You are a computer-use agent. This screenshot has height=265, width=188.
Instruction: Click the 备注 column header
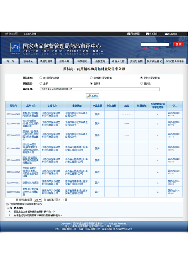[175, 106]
